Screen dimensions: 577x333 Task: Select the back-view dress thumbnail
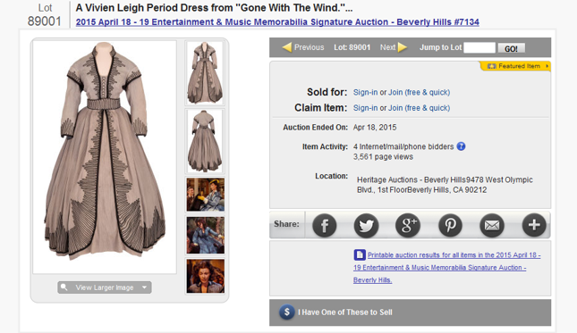click(x=205, y=141)
